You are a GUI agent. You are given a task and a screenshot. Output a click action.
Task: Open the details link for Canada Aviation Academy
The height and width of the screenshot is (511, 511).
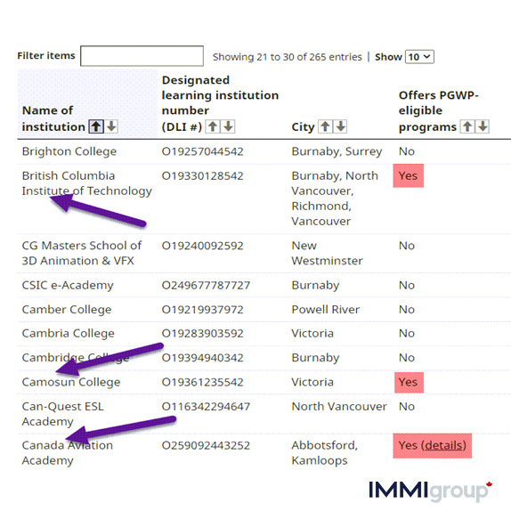pyautogui.click(x=443, y=445)
